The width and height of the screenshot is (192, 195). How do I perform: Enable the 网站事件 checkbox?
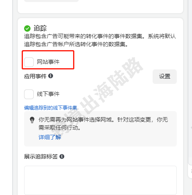pos(29,62)
